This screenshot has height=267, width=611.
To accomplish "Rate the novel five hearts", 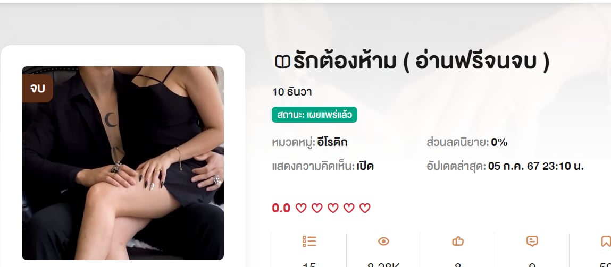I will [365, 208].
